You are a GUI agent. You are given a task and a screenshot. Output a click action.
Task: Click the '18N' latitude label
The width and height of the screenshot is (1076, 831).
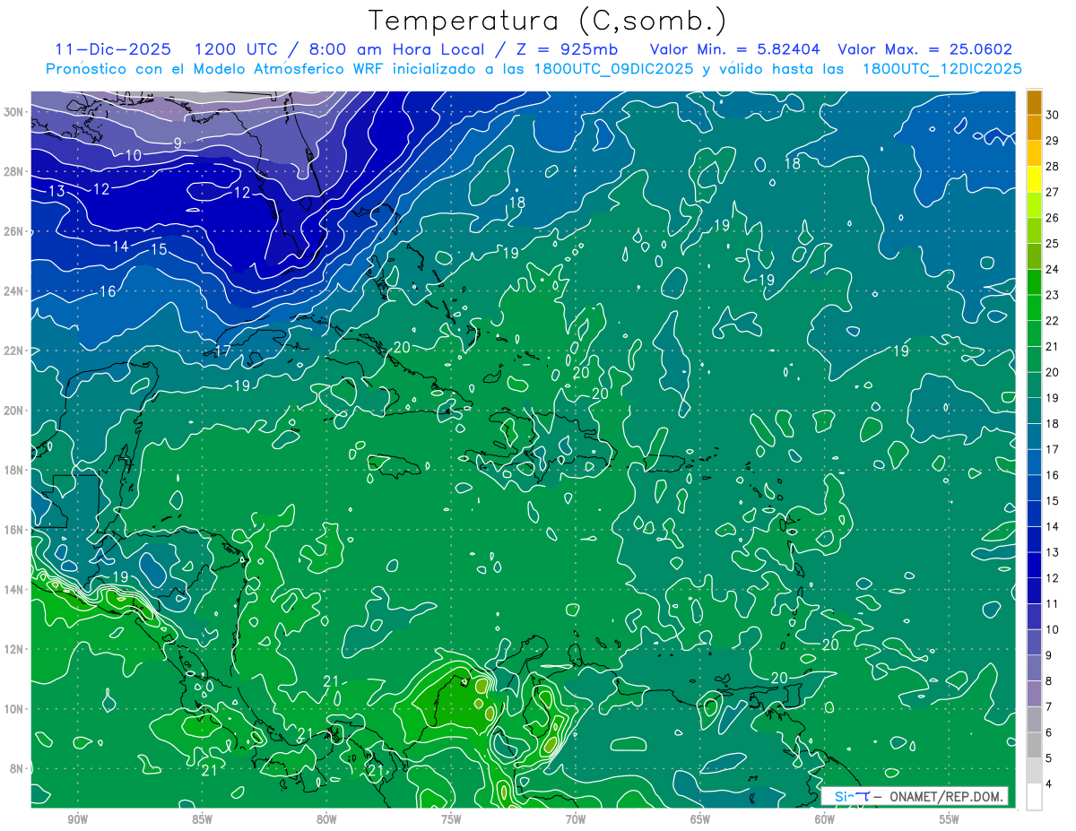15,470
